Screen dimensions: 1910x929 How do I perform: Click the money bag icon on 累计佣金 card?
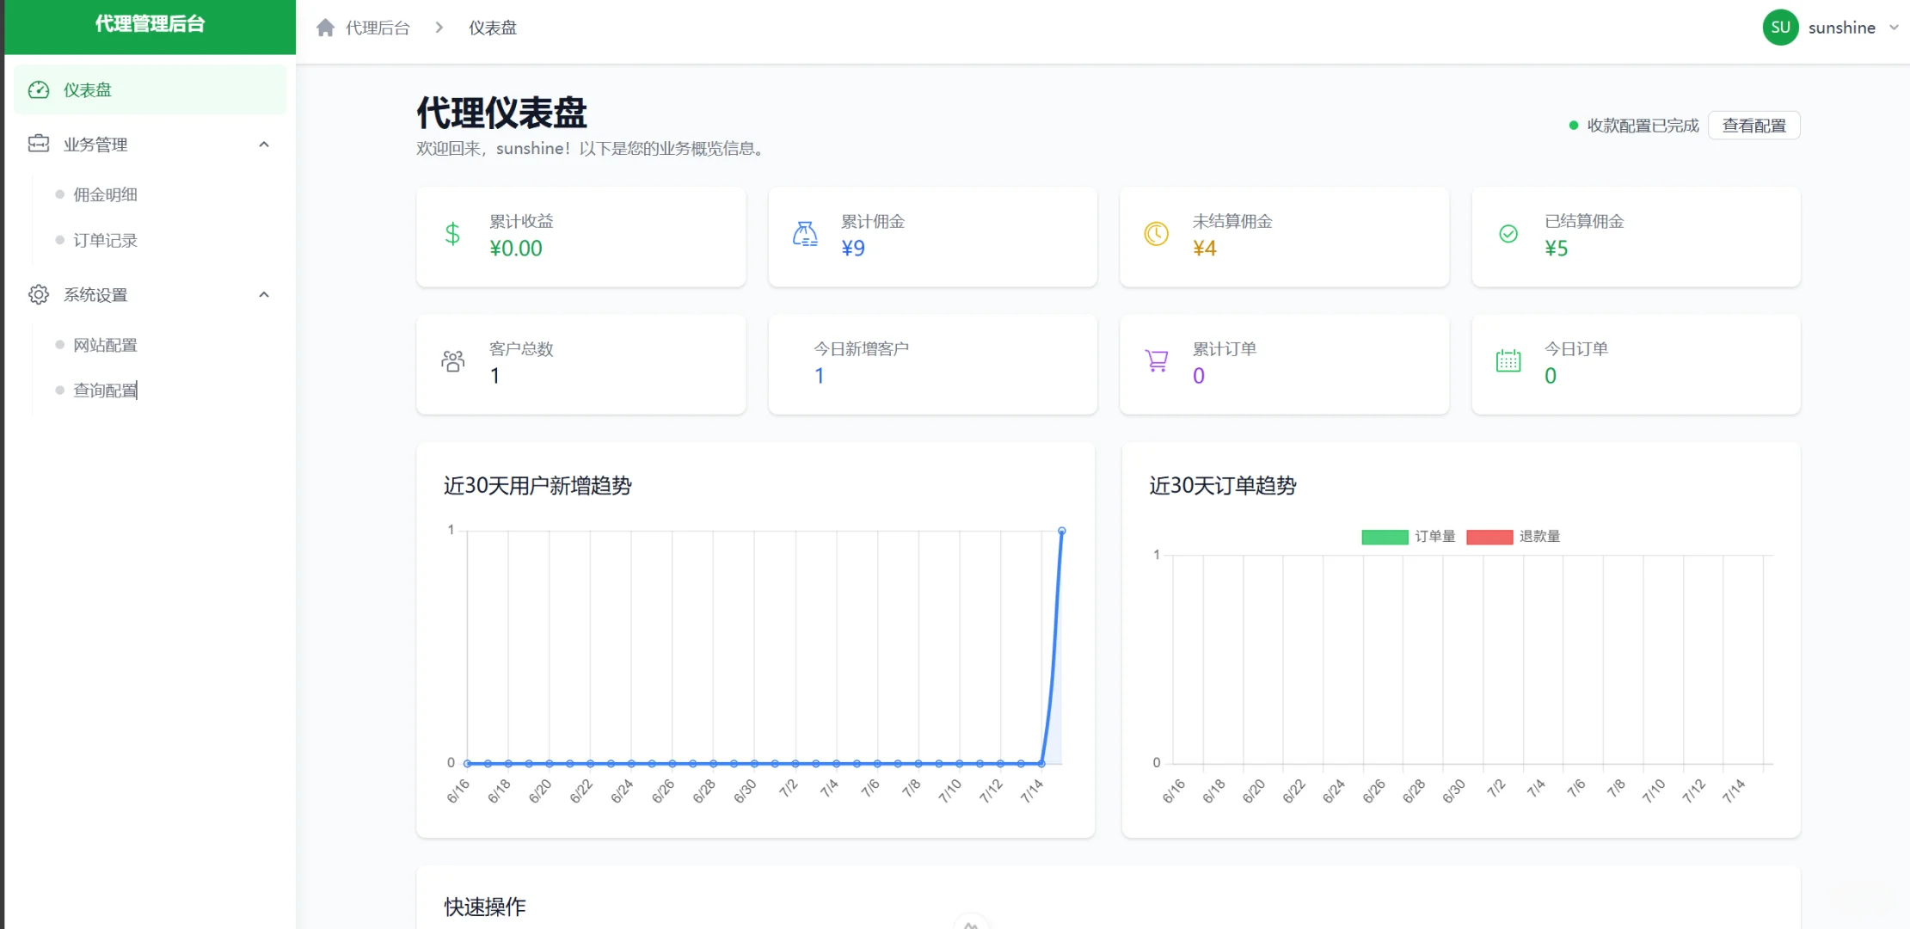coord(804,234)
